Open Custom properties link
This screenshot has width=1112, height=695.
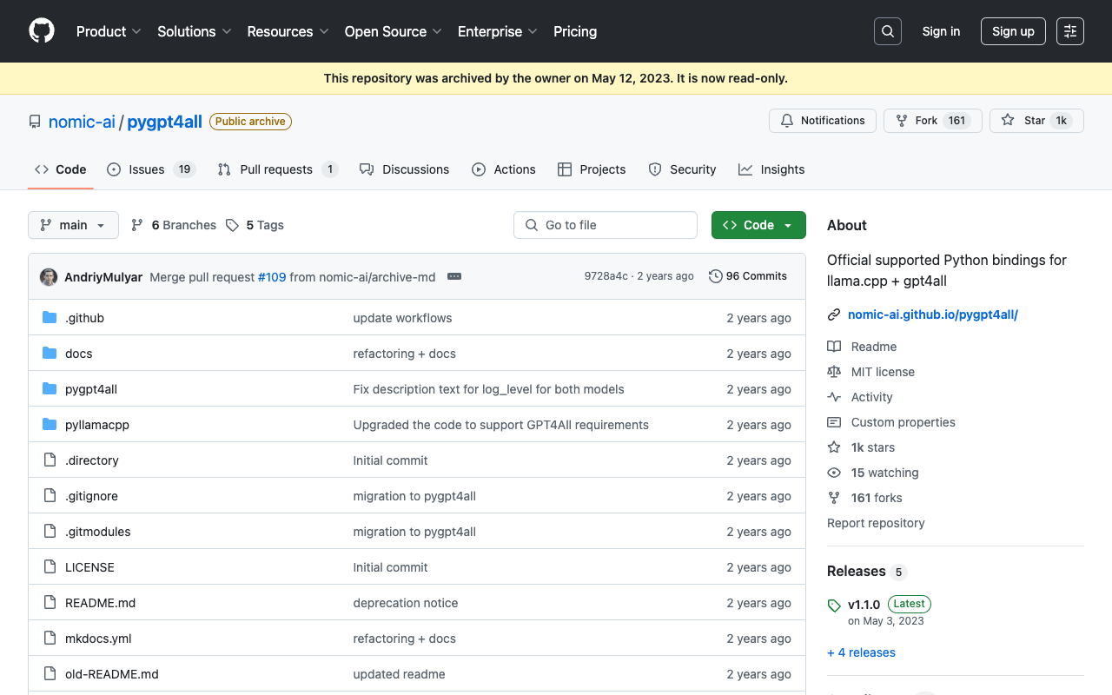[891, 422]
